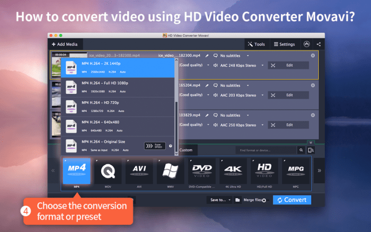Remove 165204.mp4 from the list
Screen dimensions: 371x232
pyautogui.click(x=313, y=85)
